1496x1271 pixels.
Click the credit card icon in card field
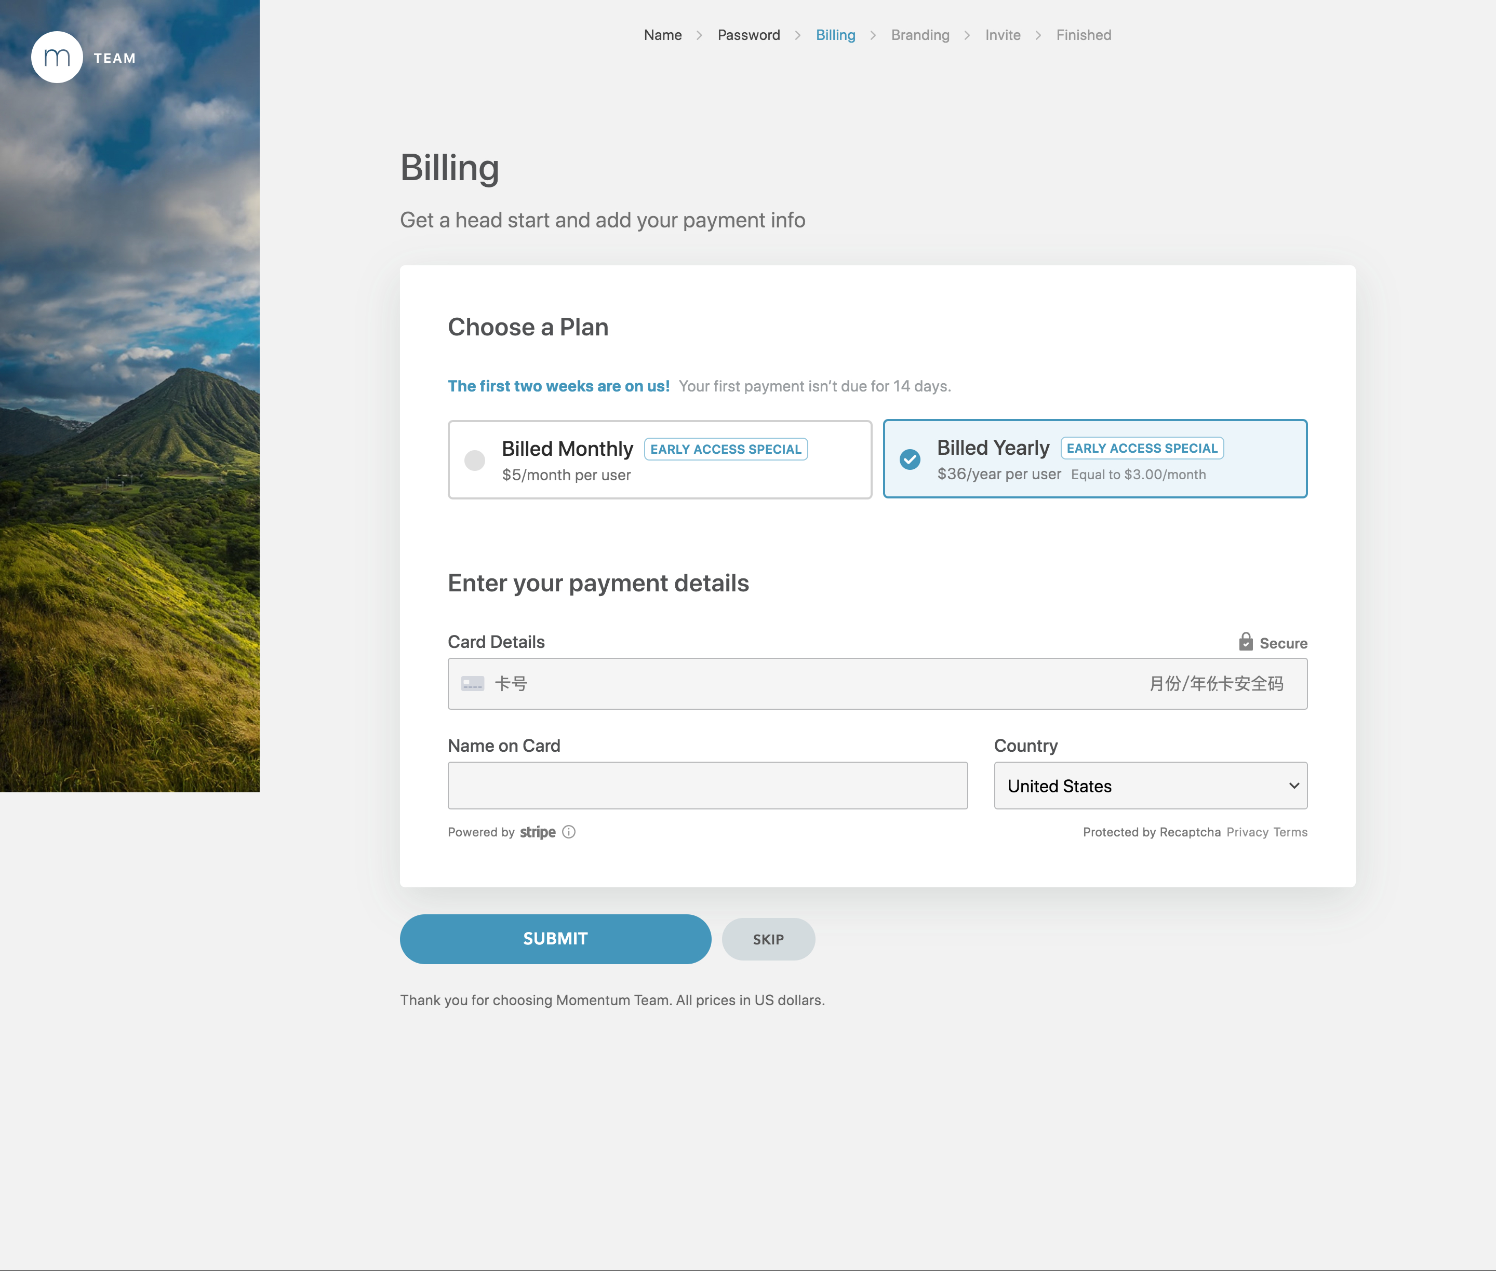[473, 683]
